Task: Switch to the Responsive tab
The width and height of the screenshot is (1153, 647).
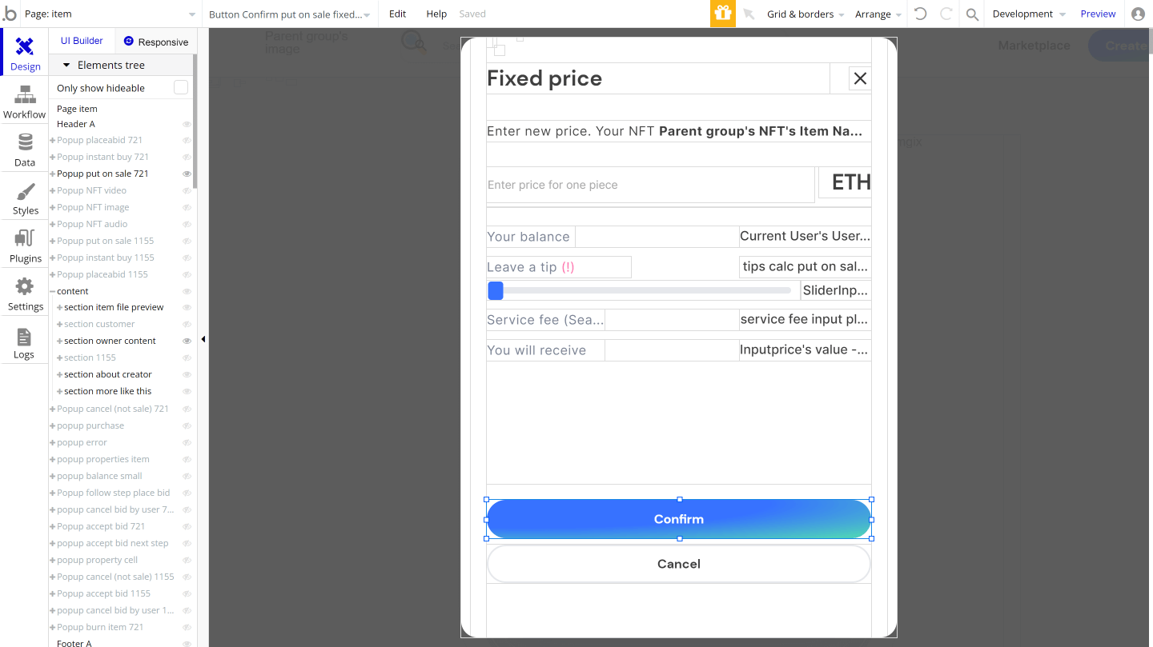Action: point(155,40)
